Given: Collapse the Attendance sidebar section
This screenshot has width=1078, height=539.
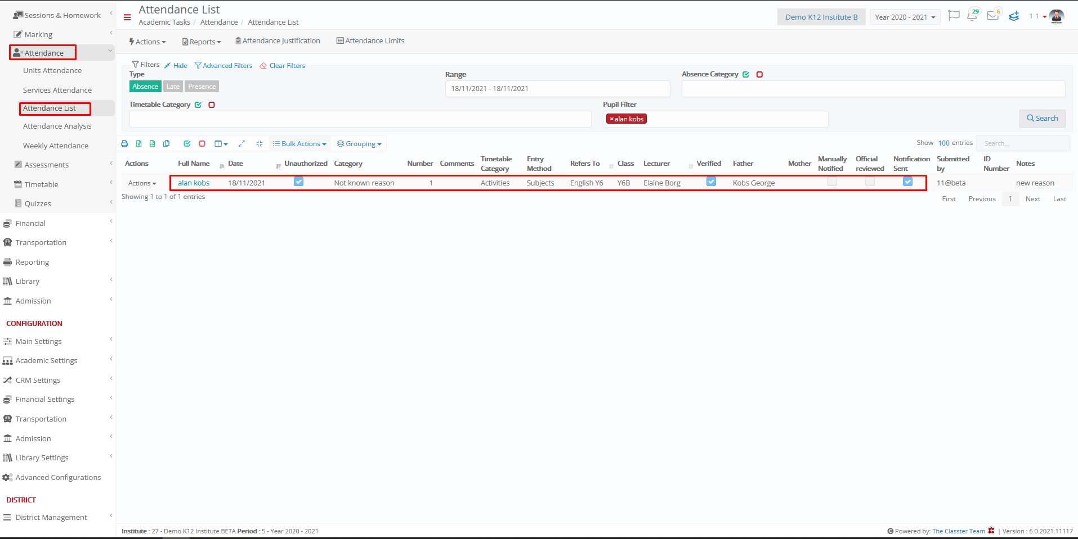Looking at the screenshot, I should 62,53.
